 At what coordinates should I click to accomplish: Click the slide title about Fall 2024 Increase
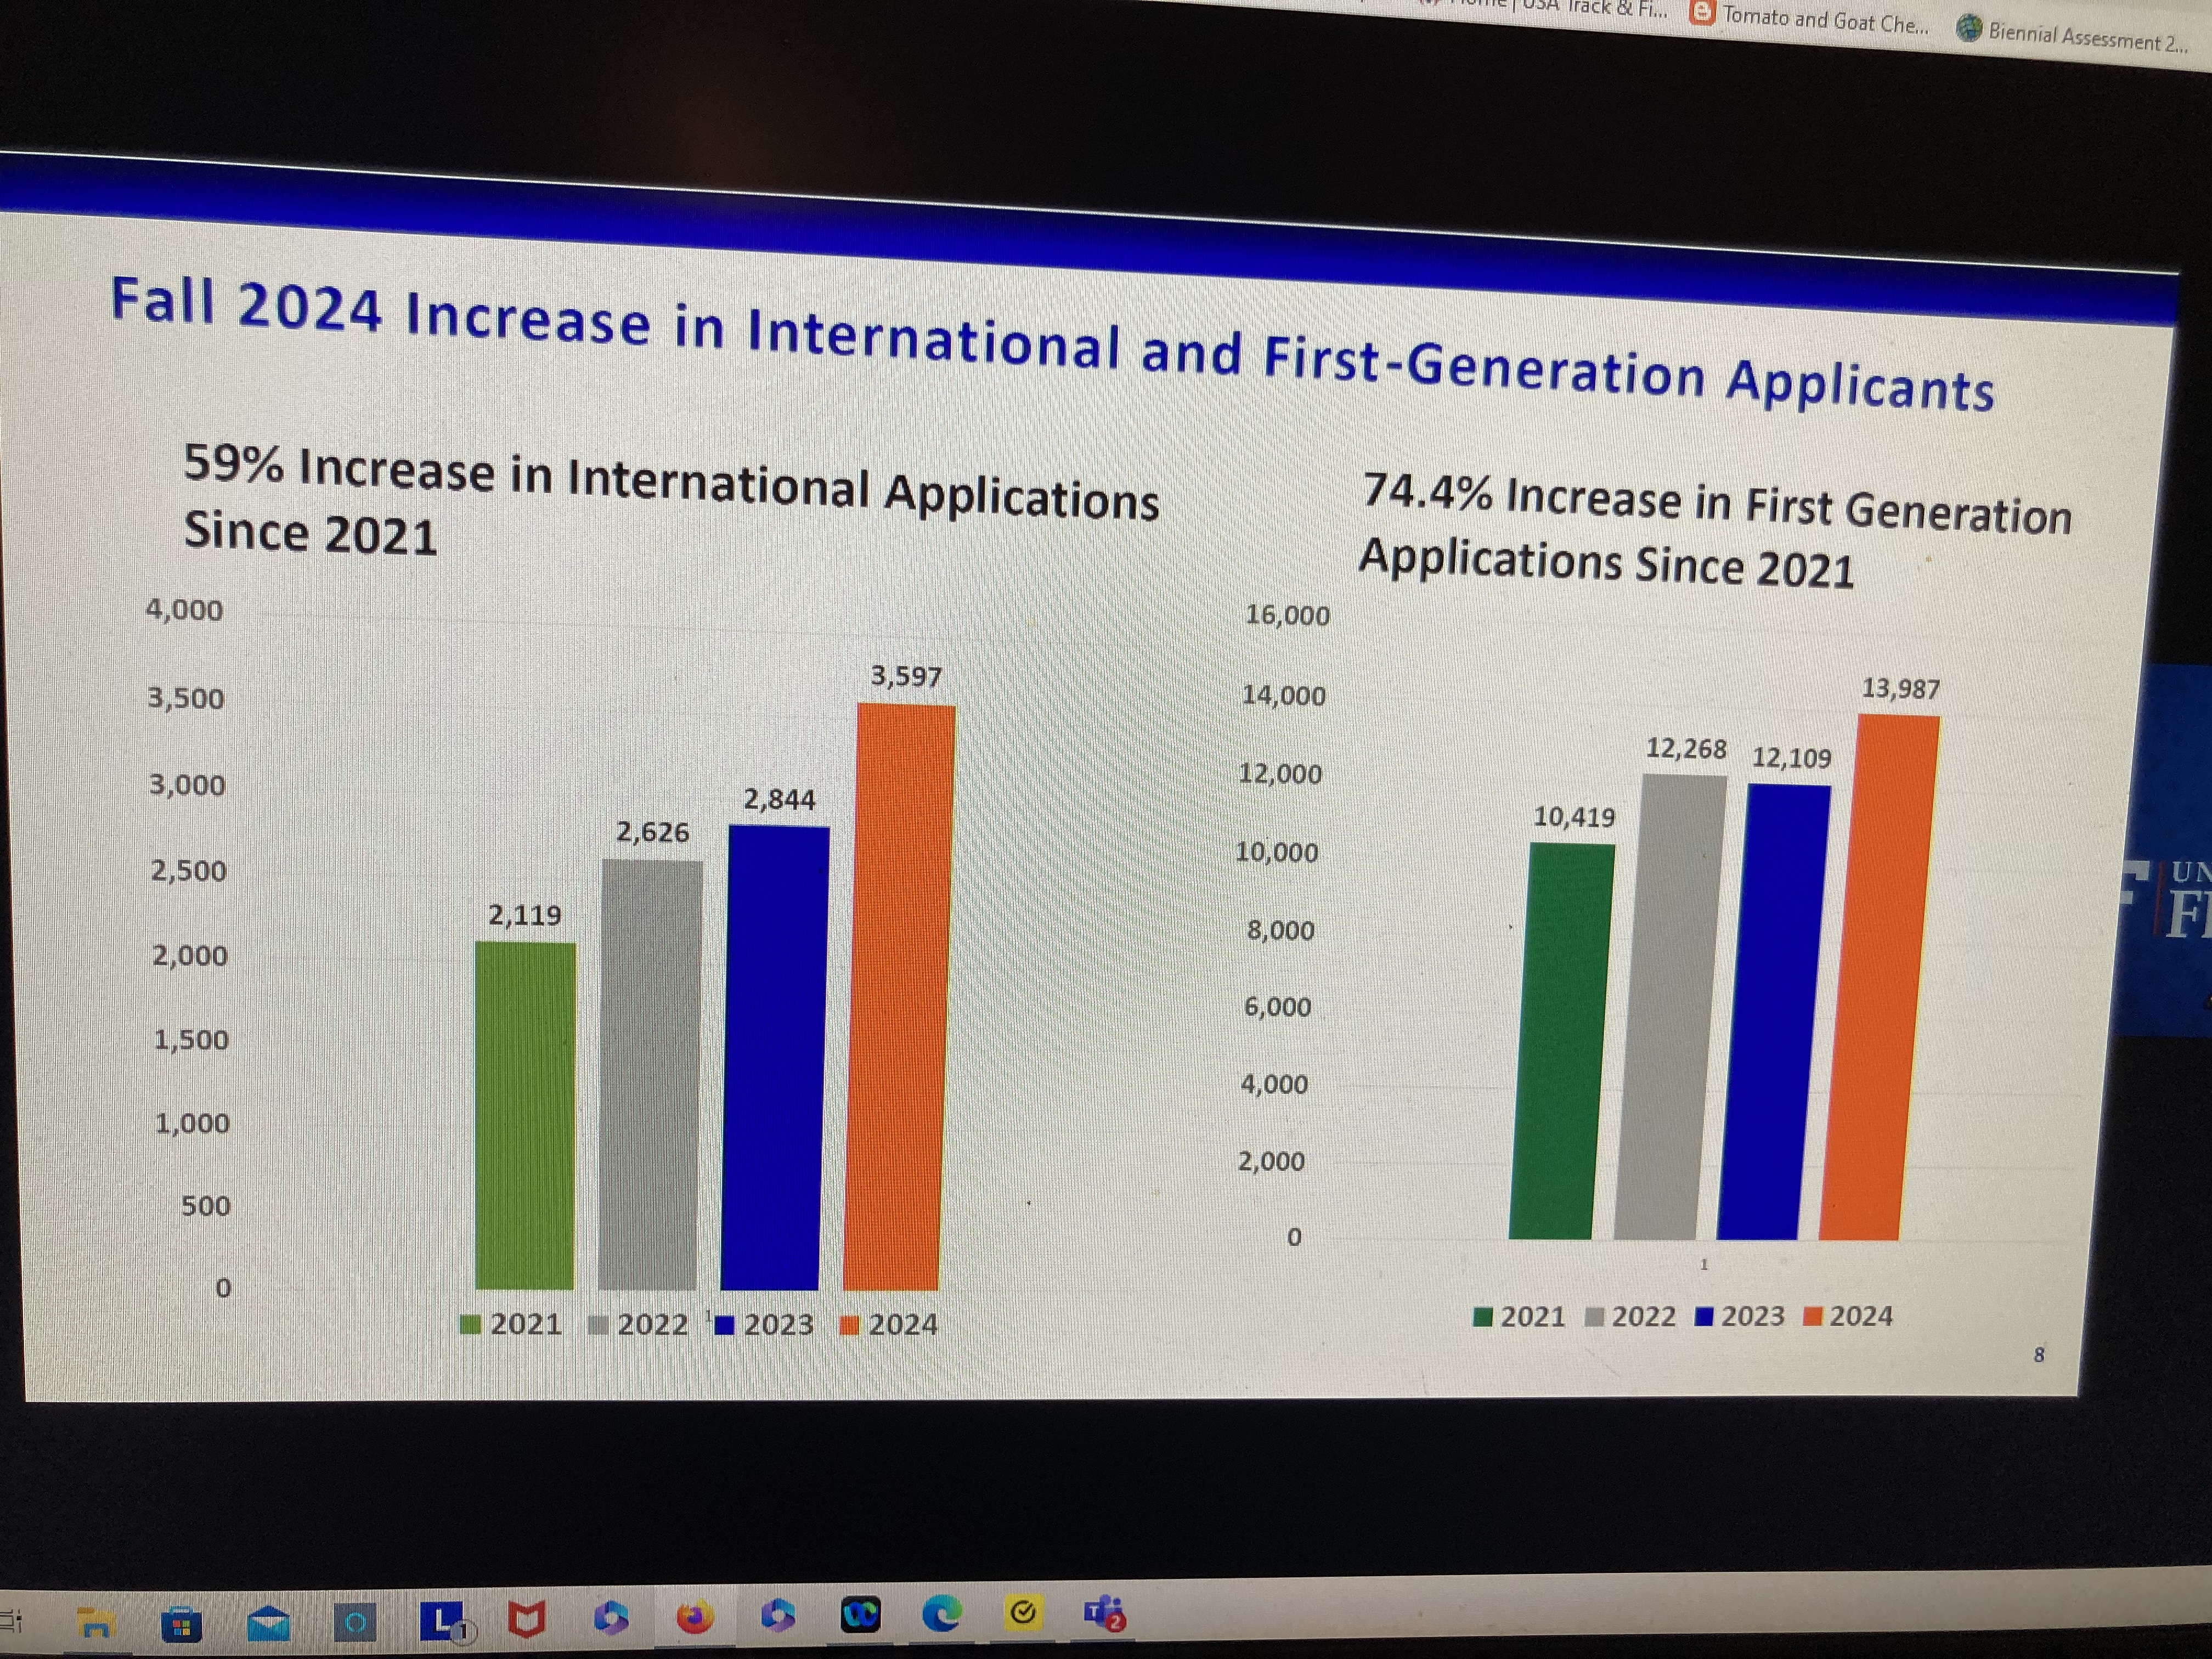(x=1050, y=342)
